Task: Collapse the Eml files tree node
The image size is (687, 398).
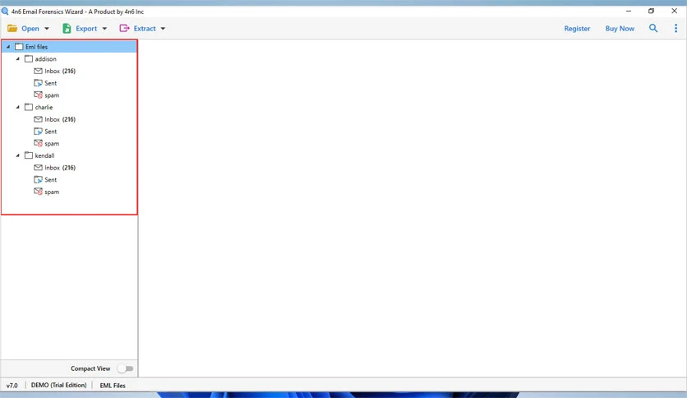Action: coord(8,47)
